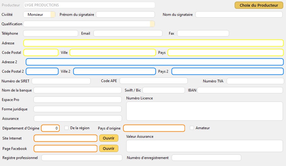Select the Email input field
Viewport: 286px width, 166px height.
pyautogui.click(x=128, y=33)
